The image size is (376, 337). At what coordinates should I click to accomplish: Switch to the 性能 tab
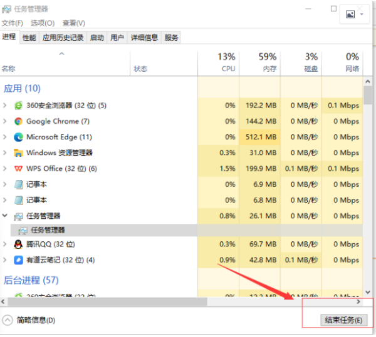[29, 38]
